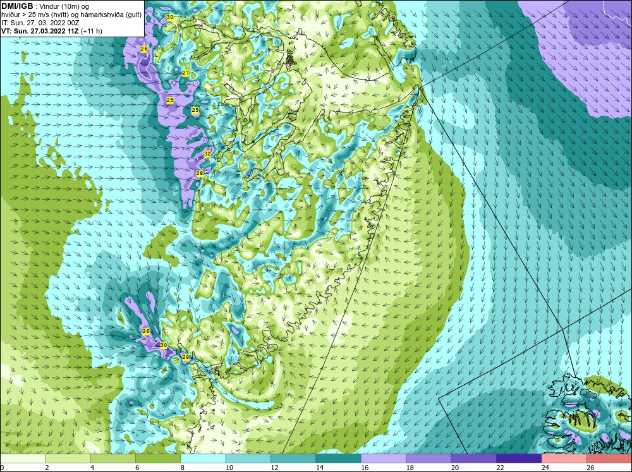Image resolution: width=632 pixels, height=472 pixels.
Task: Click the DMI/IGB model title text
Action: 16,6
